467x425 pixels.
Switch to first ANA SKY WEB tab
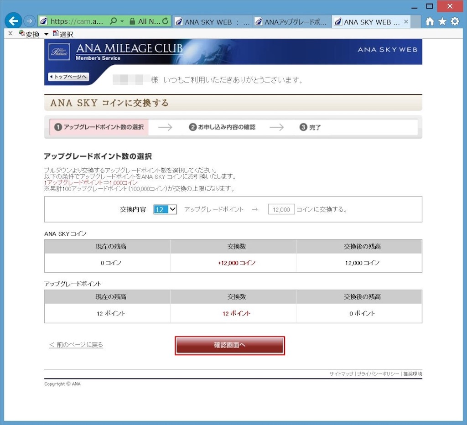(x=213, y=22)
